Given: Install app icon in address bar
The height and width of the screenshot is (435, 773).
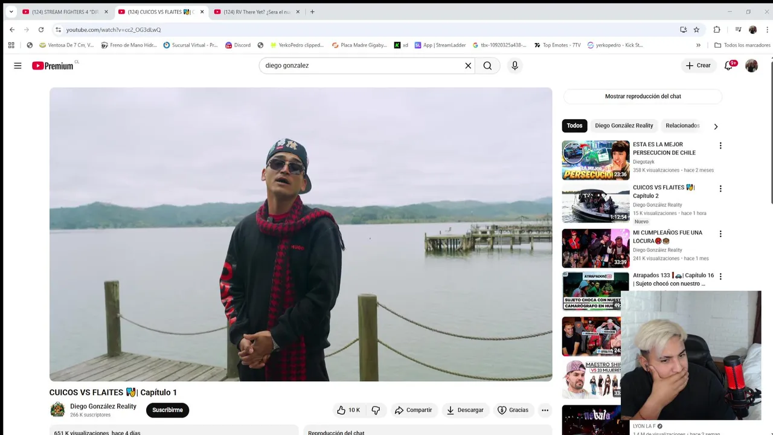Looking at the screenshot, I should point(683,30).
